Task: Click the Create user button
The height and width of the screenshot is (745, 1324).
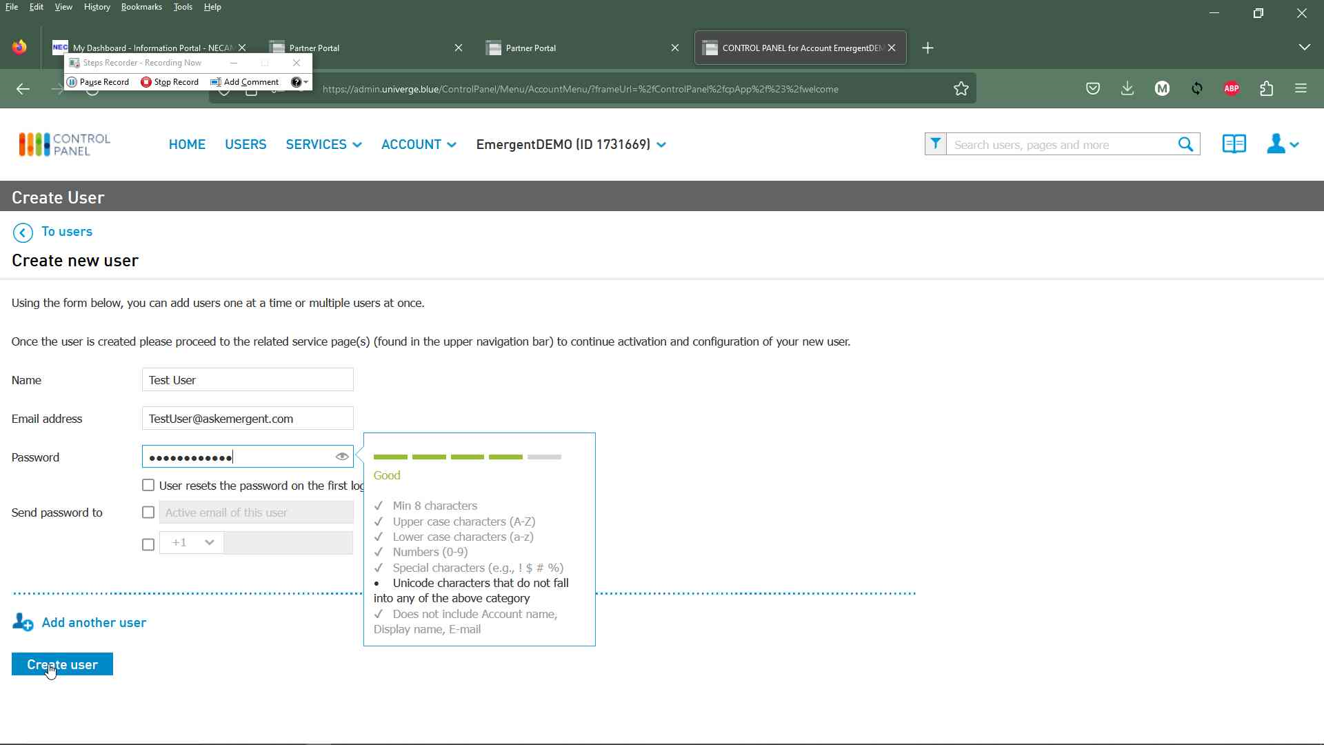Action: pyautogui.click(x=62, y=664)
